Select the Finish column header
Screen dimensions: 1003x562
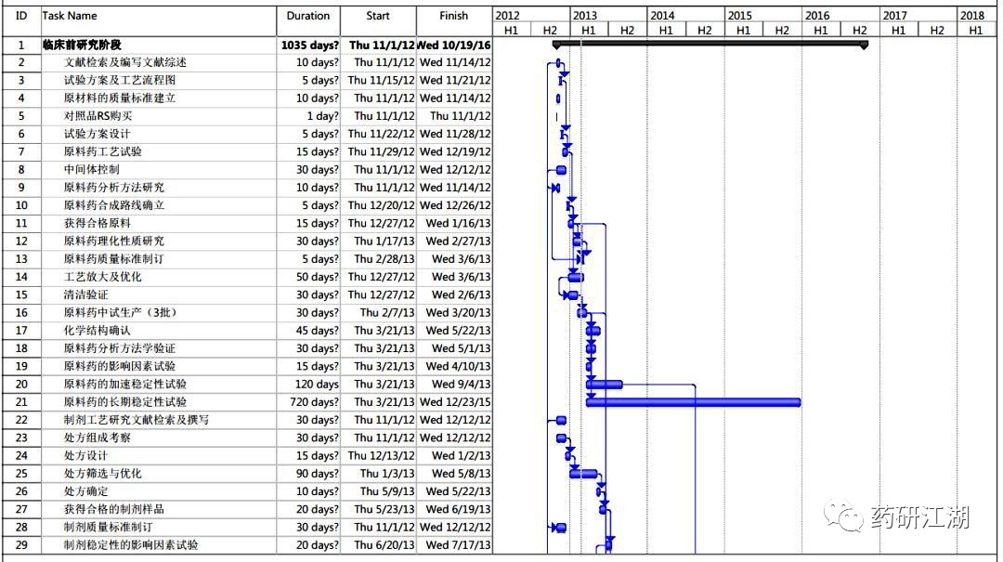click(453, 20)
